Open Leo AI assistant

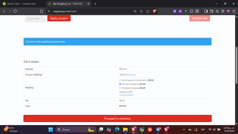tap(217, 11)
